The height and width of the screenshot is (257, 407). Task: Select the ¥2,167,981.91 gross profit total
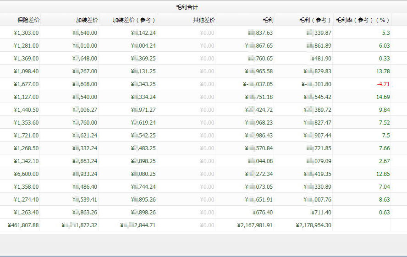tap(255, 225)
